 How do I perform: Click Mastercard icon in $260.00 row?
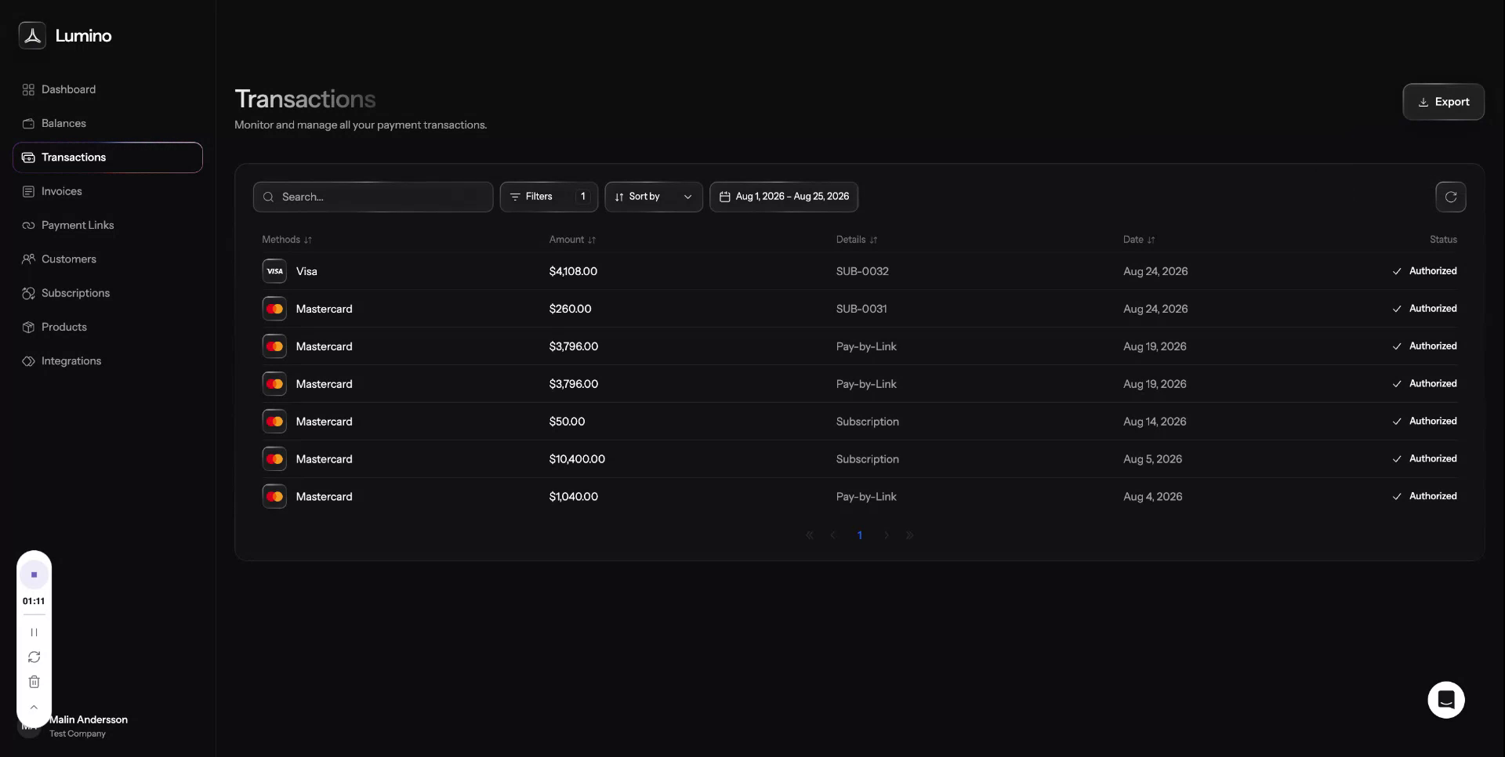[x=274, y=309]
